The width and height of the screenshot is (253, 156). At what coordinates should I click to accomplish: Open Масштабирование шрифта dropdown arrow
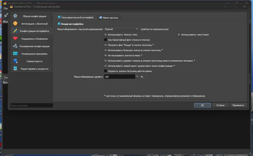click(137, 77)
